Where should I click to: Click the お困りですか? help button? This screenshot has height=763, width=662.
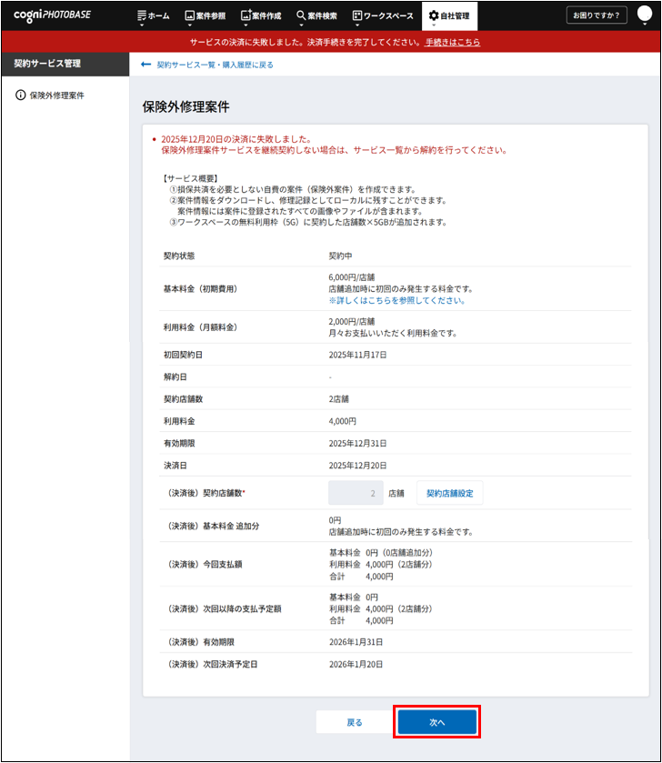click(597, 15)
